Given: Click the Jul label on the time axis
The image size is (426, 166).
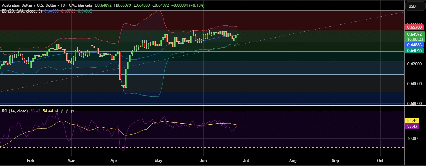Looking at the screenshot, I should tap(247, 161).
